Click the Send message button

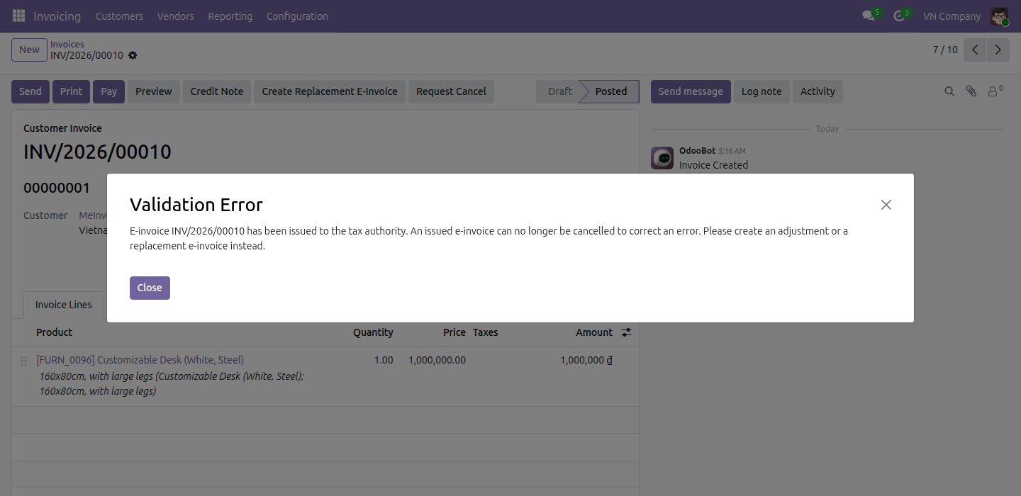(x=691, y=91)
